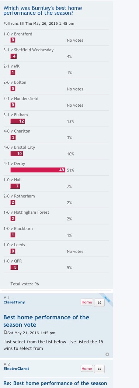Viewport: 139px width, 388px height.
Task: Open ClaretTony's user profile
Action: tap(14, 302)
